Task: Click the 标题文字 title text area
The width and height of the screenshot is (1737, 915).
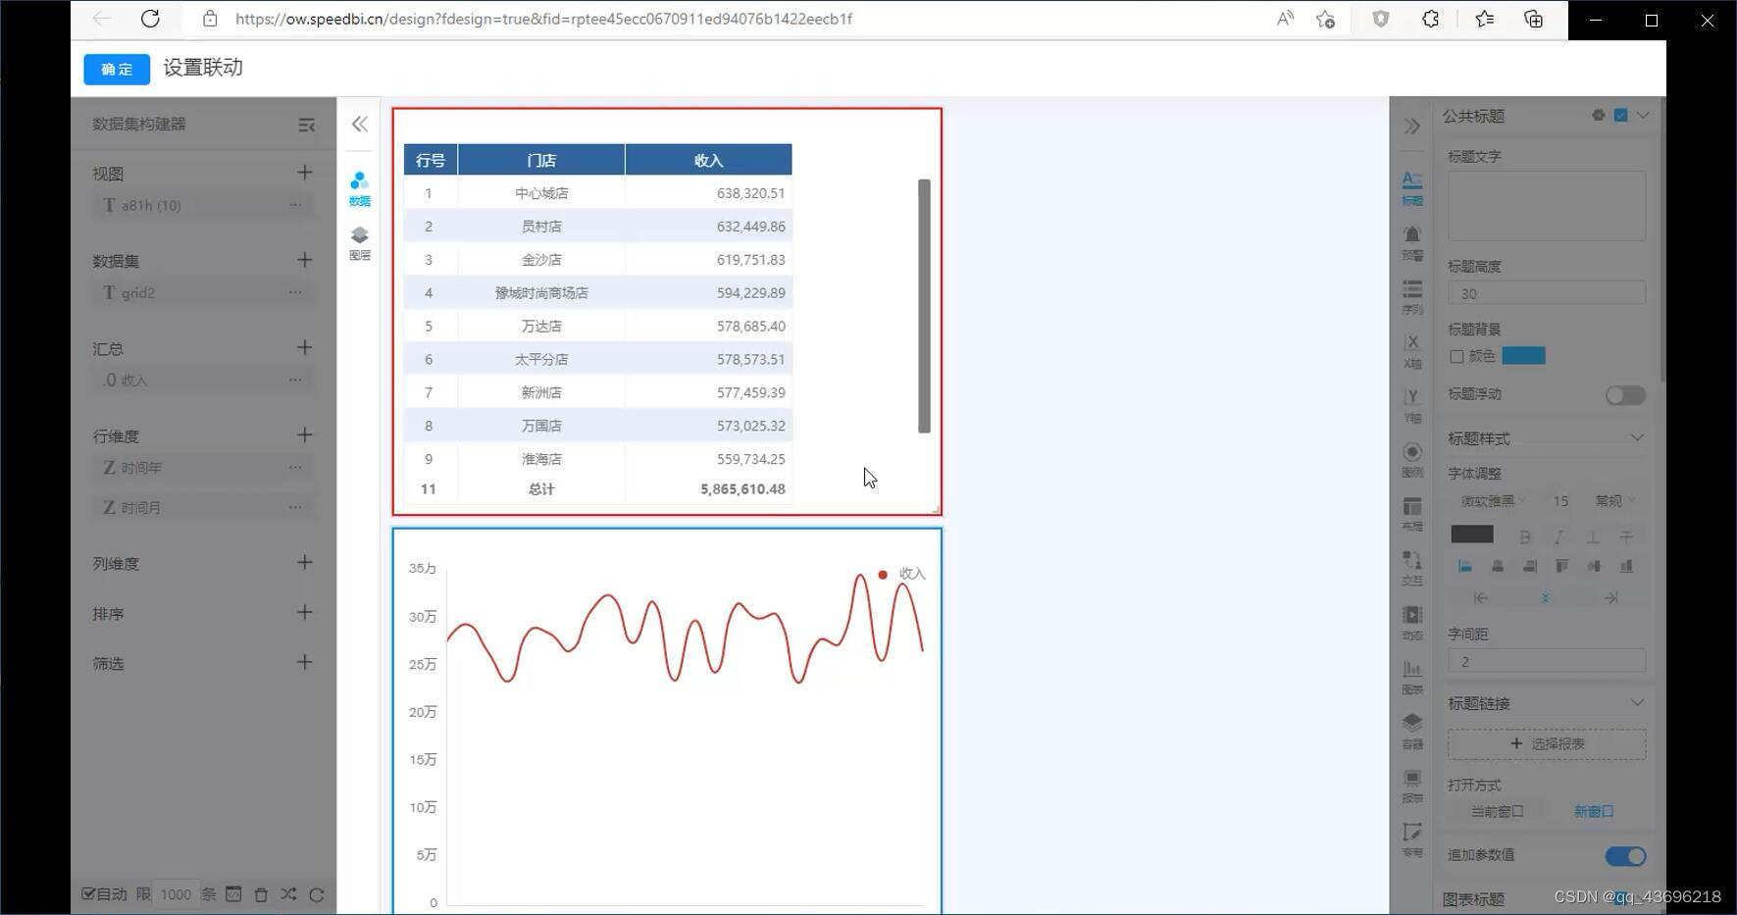Action: 1547,206
